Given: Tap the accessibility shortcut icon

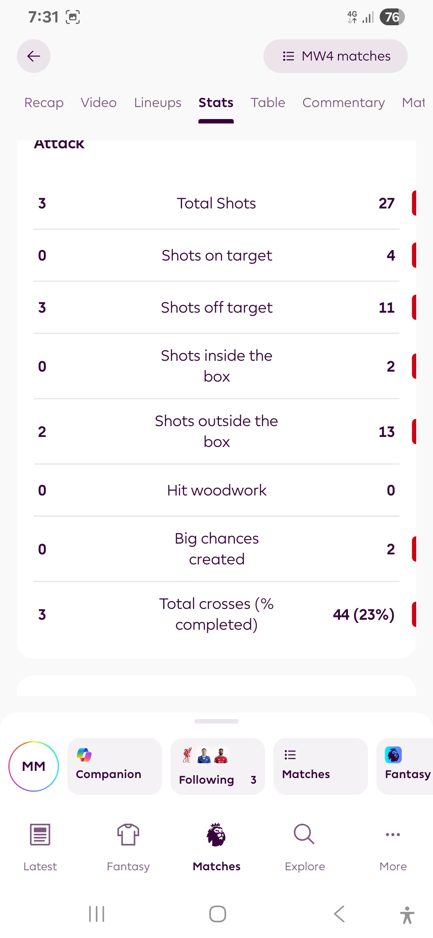Looking at the screenshot, I should pyautogui.click(x=407, y=915).
